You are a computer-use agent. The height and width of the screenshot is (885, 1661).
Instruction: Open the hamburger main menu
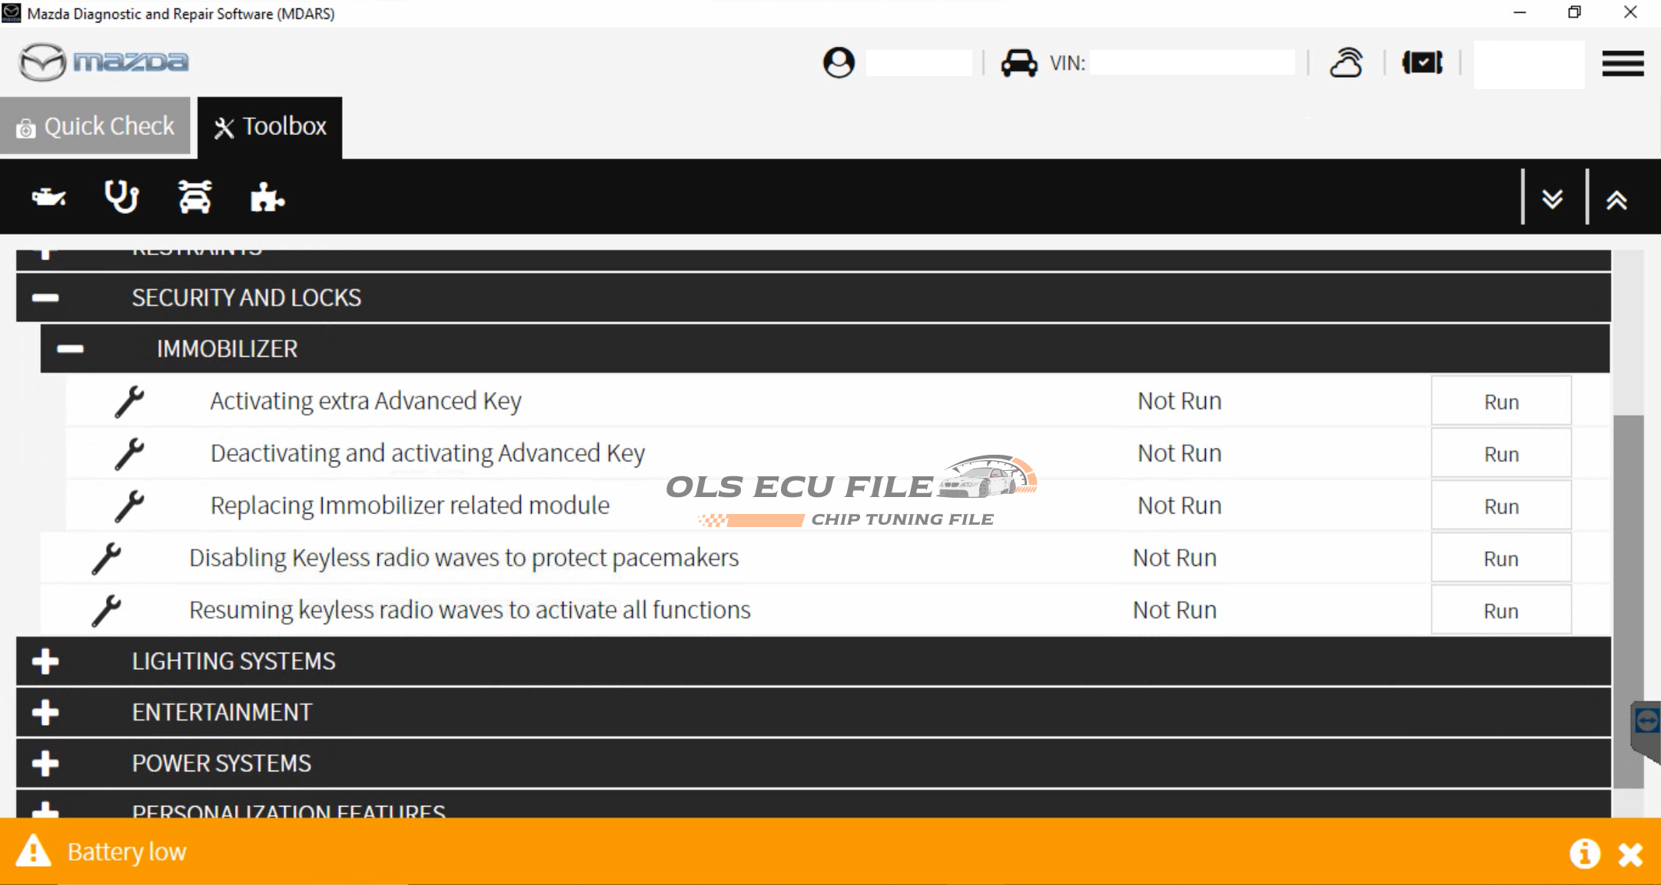pyautogui.click(x=1623, y=64)
